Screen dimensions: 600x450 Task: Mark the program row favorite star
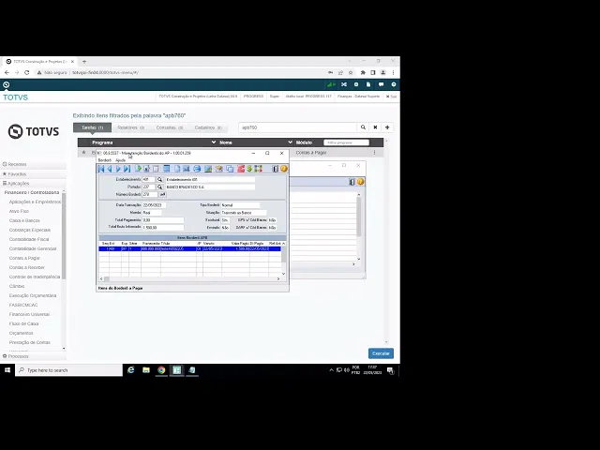pos(83,153)
